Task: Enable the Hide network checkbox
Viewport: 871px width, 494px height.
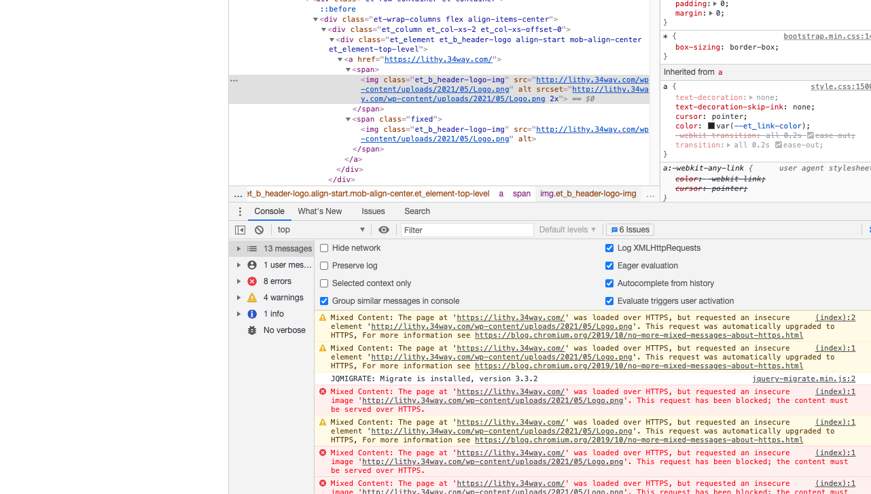Action: [x=324, y=248]
